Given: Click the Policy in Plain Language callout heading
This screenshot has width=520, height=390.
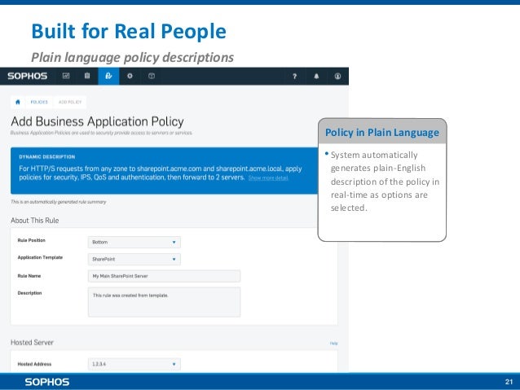Looking at the screenshot, I should point(382,133).
